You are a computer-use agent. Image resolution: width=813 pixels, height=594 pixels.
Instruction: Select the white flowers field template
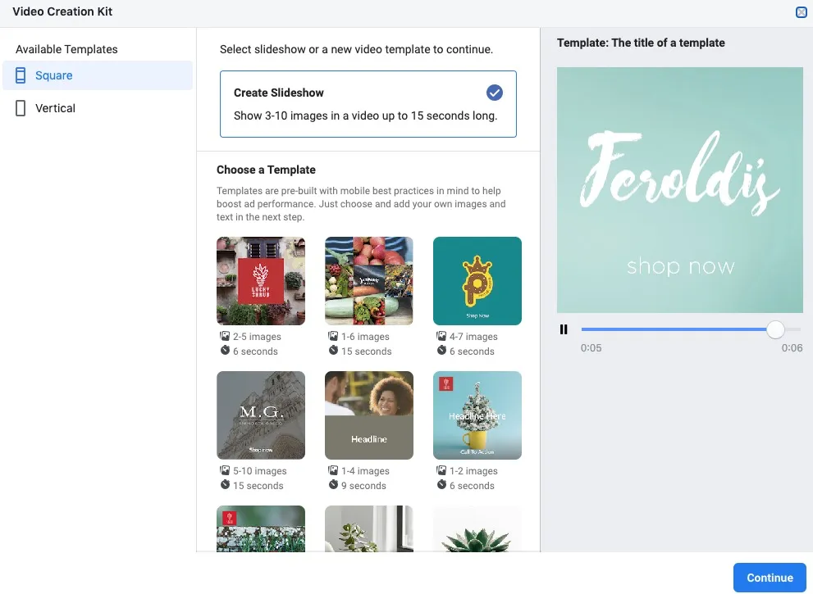pos(261,528)
